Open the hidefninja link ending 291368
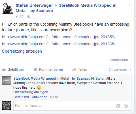This screenshot has height=114, width=136. (x=59, y=44)
